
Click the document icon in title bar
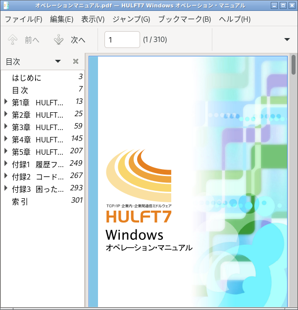6,5
